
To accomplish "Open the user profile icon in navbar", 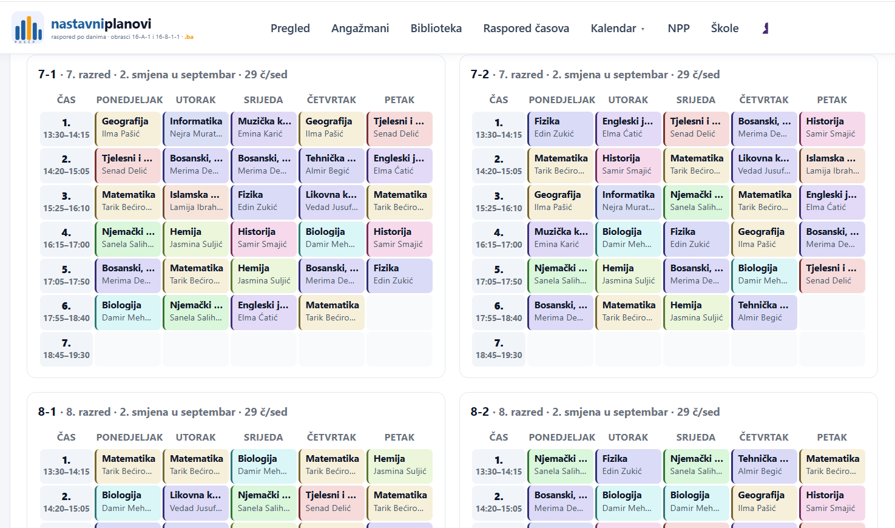I will pyautogui.click(x=766, y=28).
